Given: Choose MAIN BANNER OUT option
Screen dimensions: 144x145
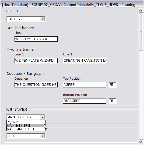Looking at the screenshot, I should coord(26,129).
